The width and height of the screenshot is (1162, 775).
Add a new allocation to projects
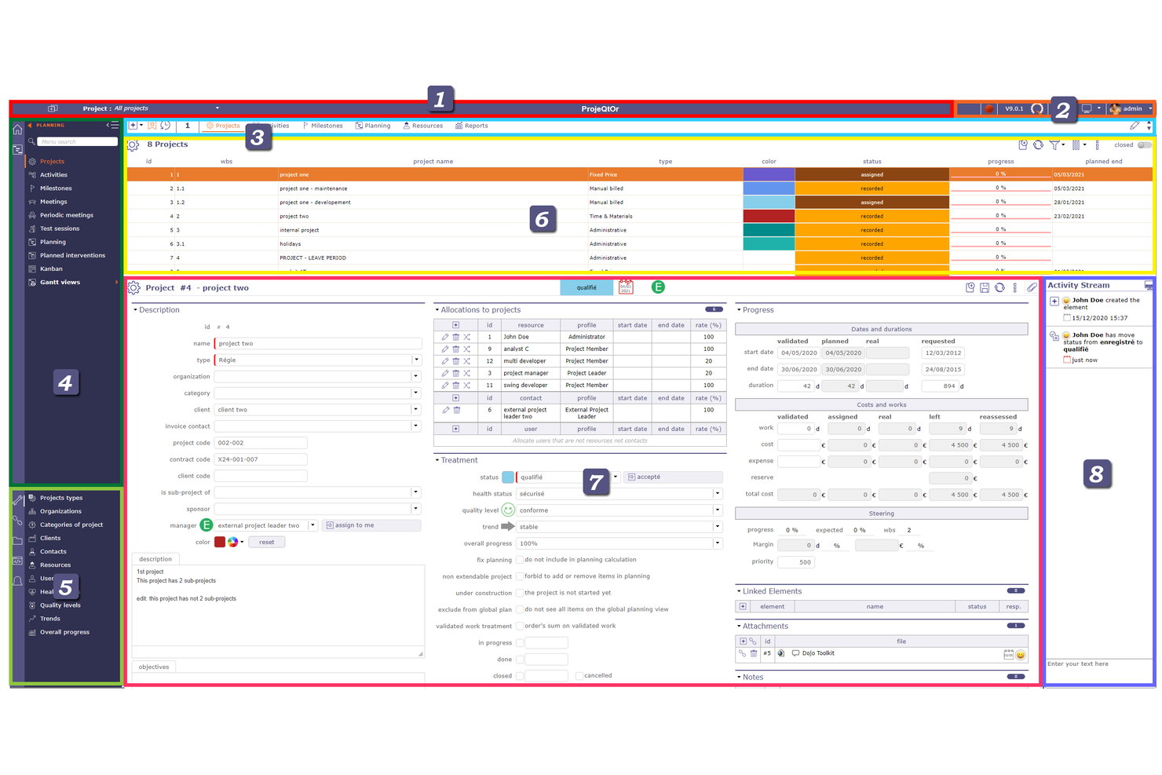pyautogui.click(x=455, y=325)
